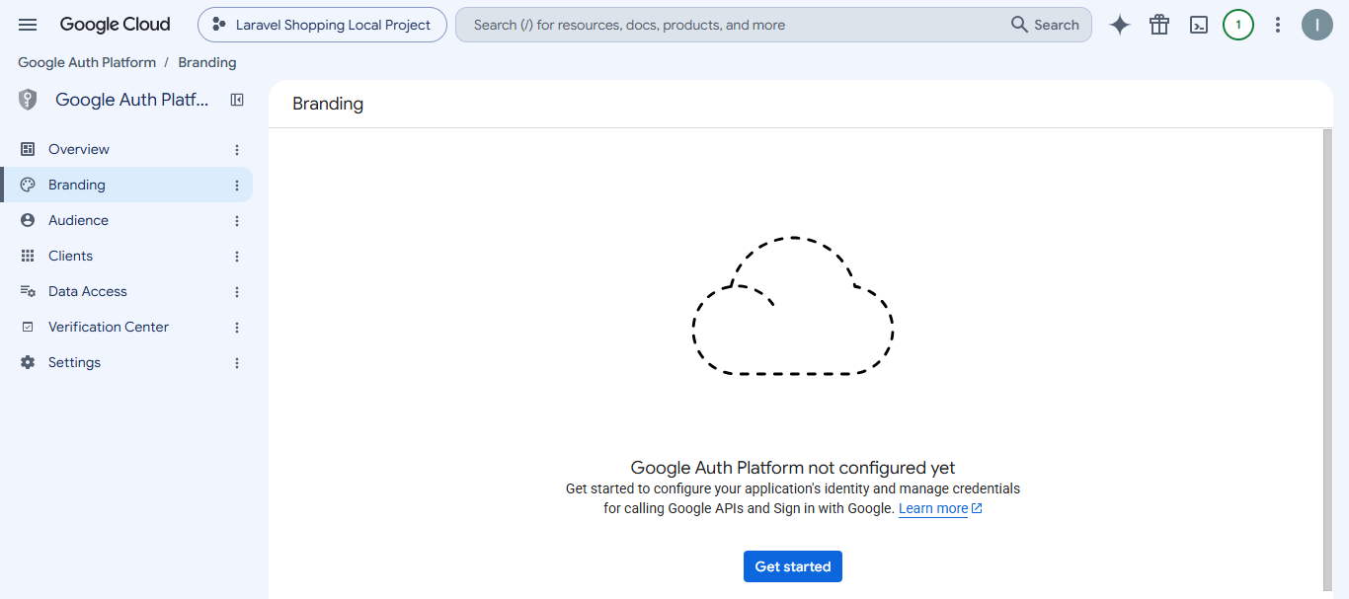The image size is (1349, 599).
Task: Click the Audience person icon
Action: (28, 220)
